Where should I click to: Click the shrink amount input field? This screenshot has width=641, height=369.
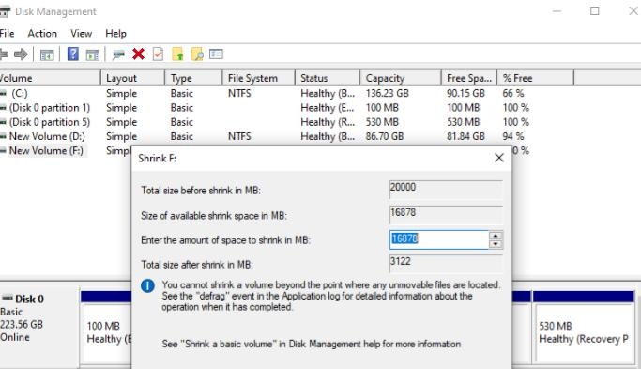439,239
